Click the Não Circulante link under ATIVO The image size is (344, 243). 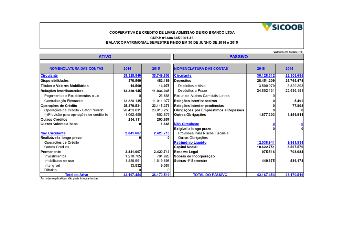(x=53, y=133)
